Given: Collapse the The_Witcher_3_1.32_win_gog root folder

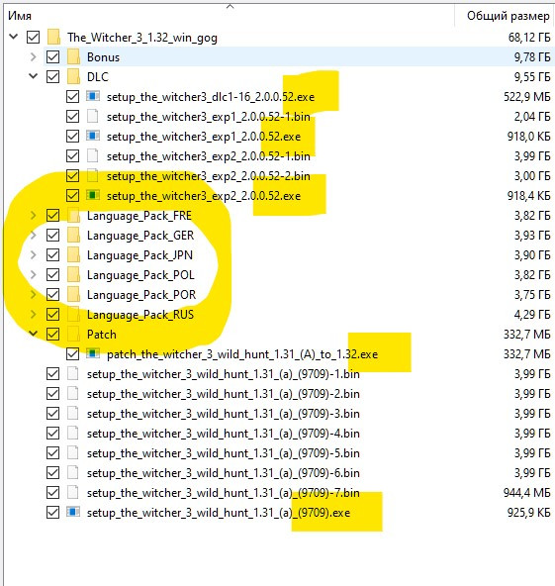Looking at the screenshot, I should click(14, 37).
